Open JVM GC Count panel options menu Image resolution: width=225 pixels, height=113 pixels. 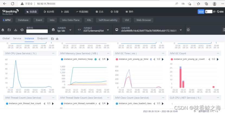click(x=218, y=53)
